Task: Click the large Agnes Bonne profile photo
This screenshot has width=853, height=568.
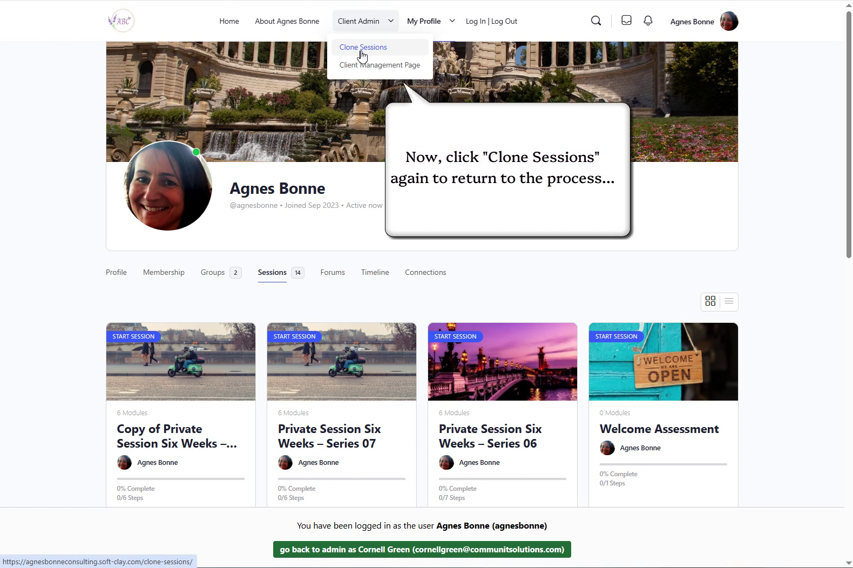Action: click(167, 186)
